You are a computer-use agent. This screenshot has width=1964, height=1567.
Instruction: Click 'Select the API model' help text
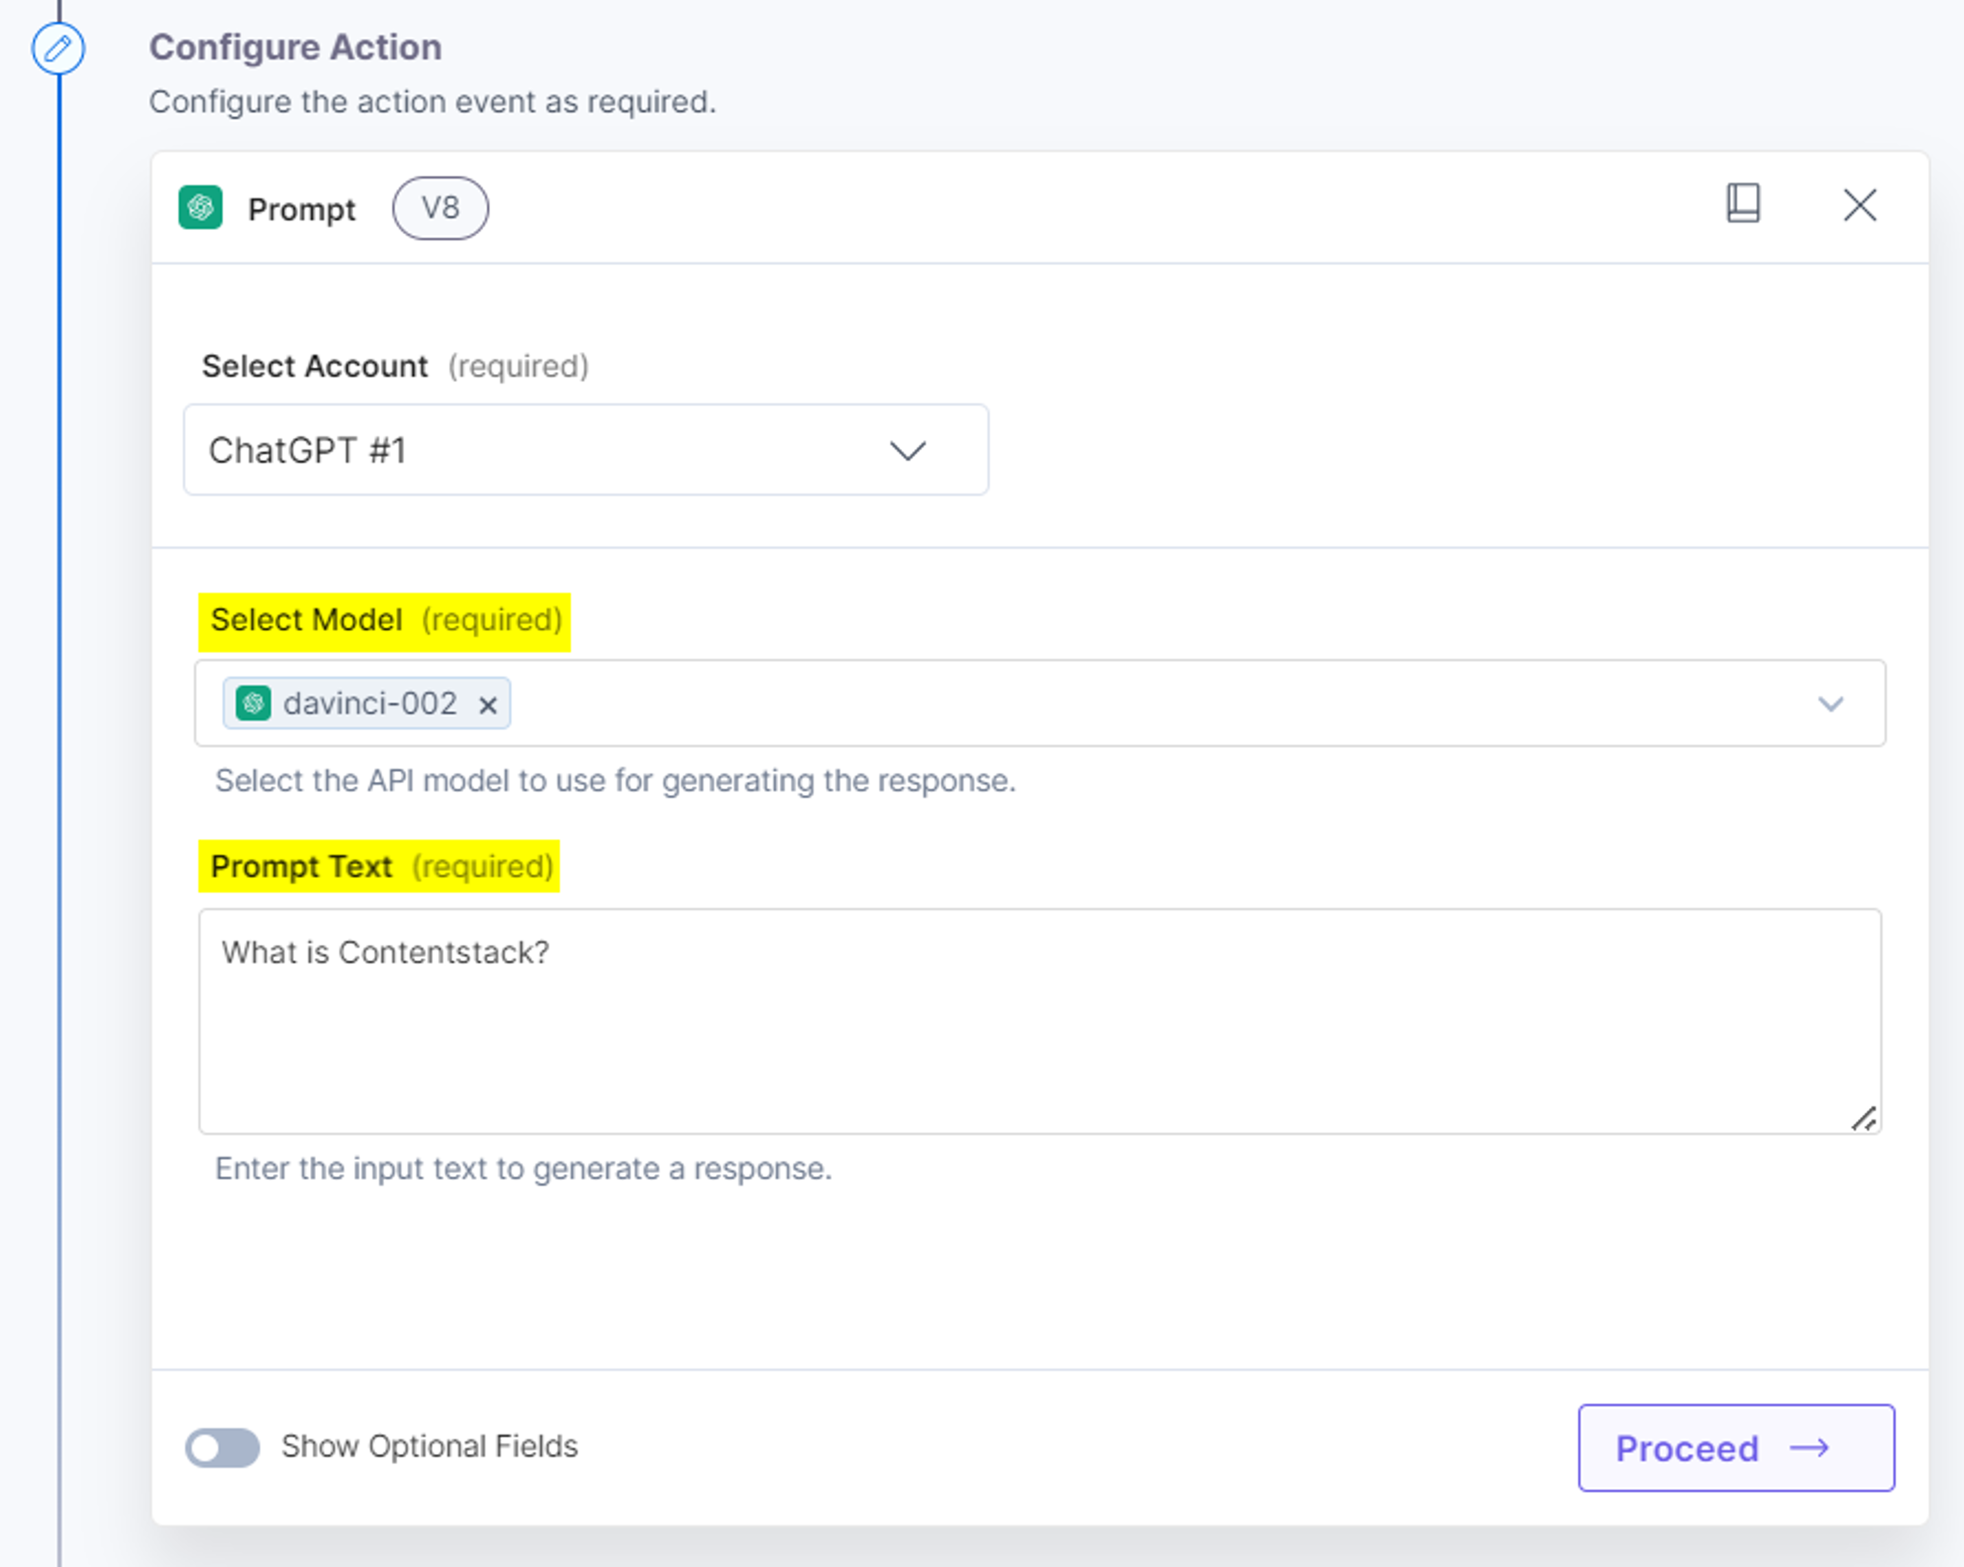[615, 781]
